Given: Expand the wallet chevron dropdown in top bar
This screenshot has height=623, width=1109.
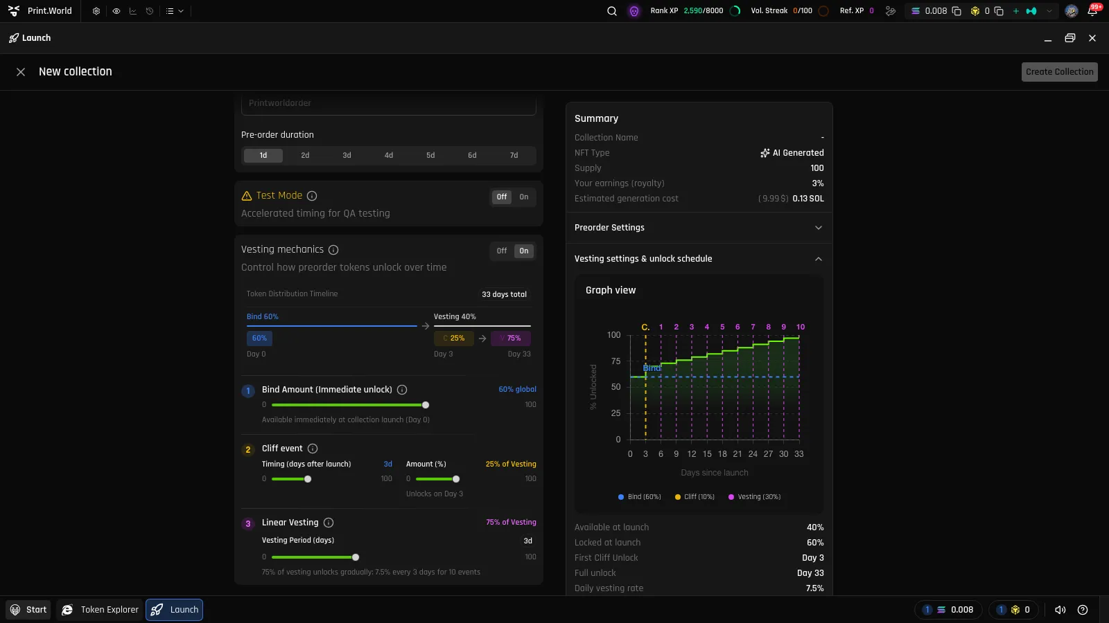Looking at the screenshot, I should (1049, 11).
